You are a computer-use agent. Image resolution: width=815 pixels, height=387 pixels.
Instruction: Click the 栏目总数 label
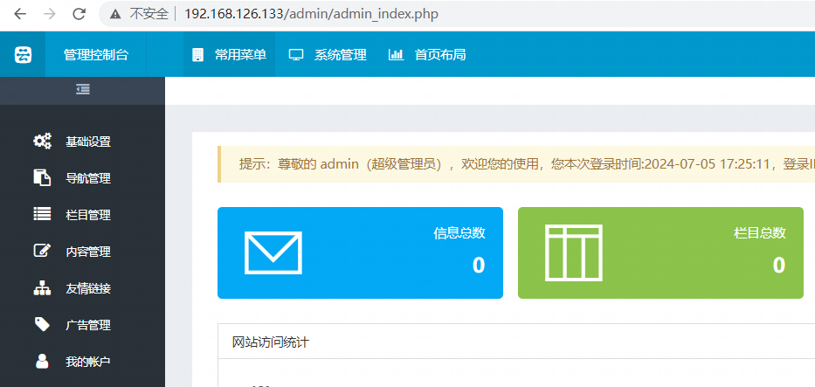coord(760,233)
